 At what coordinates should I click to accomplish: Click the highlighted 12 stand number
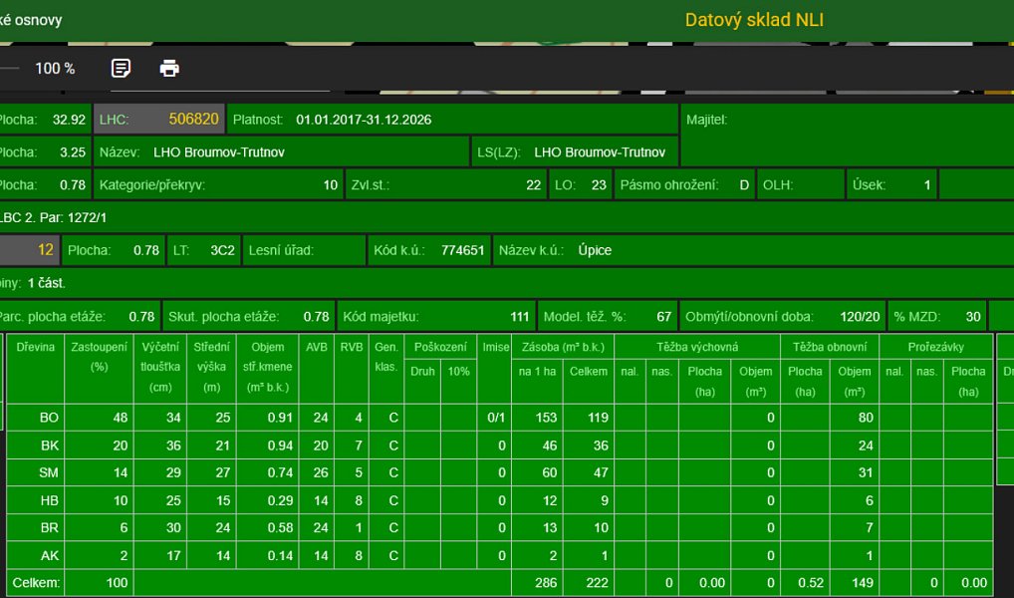30,250
